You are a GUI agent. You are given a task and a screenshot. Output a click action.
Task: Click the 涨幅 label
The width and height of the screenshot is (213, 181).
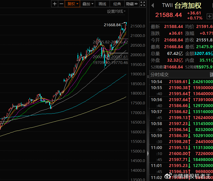(190, 33)
